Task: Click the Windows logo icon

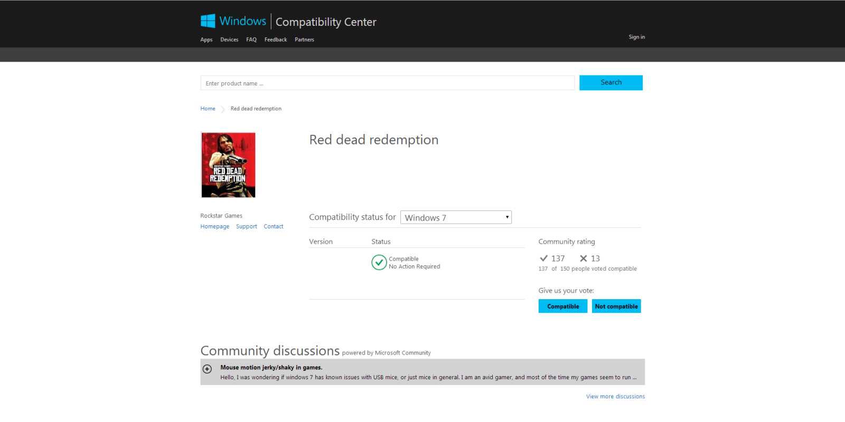Action: [208, 21]
